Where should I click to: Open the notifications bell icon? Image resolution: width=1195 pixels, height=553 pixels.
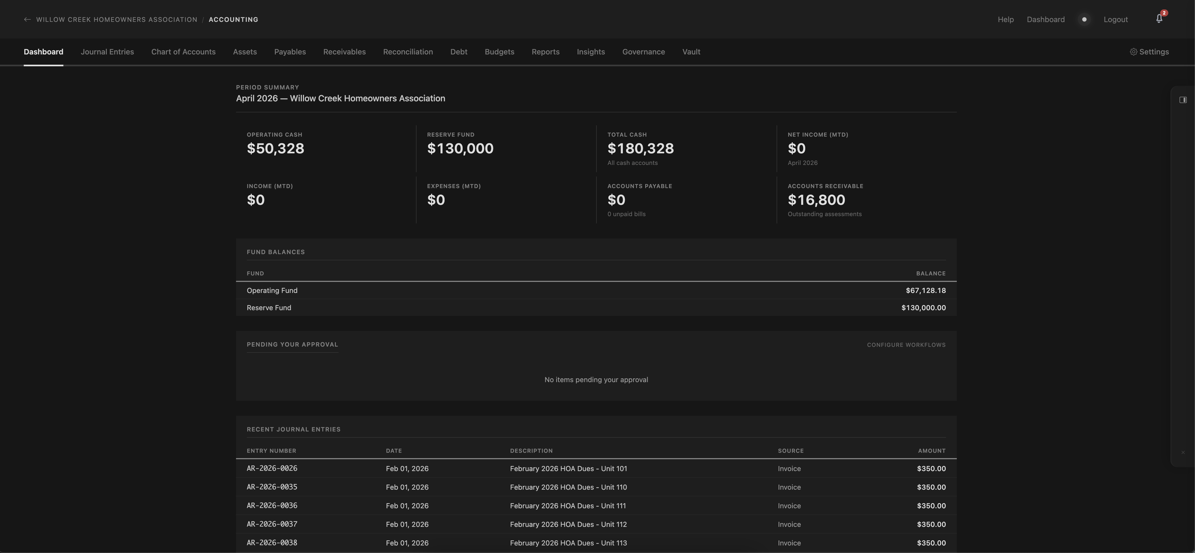[1159, 19]
